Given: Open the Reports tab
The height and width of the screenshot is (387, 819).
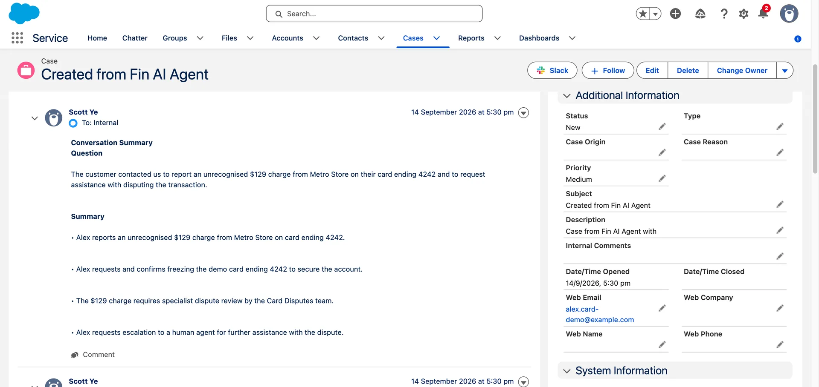Looking at the screenshot, I should tap(471, 38).
